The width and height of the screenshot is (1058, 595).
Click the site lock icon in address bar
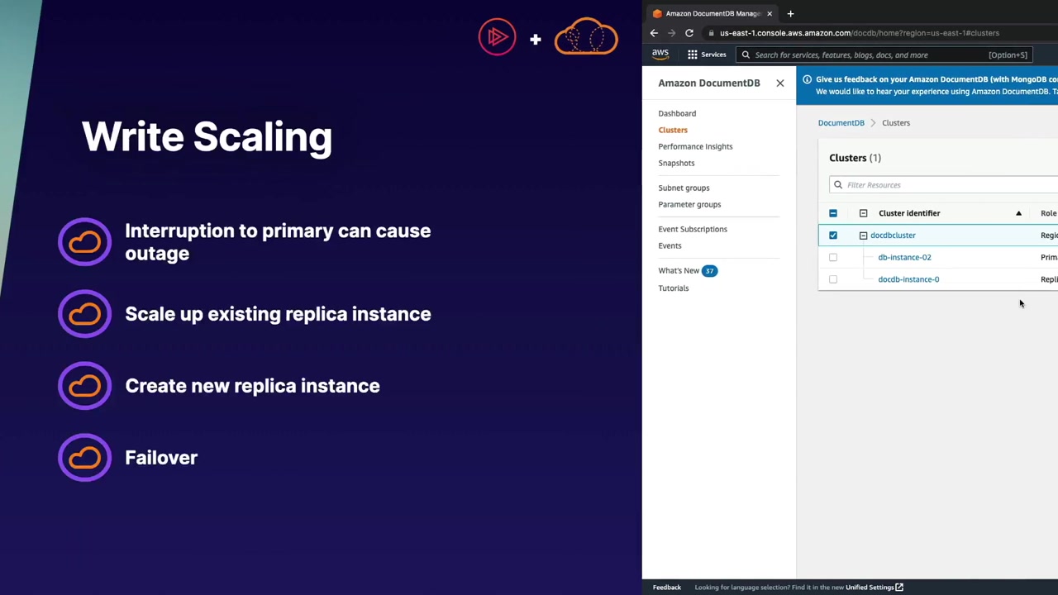711,33
